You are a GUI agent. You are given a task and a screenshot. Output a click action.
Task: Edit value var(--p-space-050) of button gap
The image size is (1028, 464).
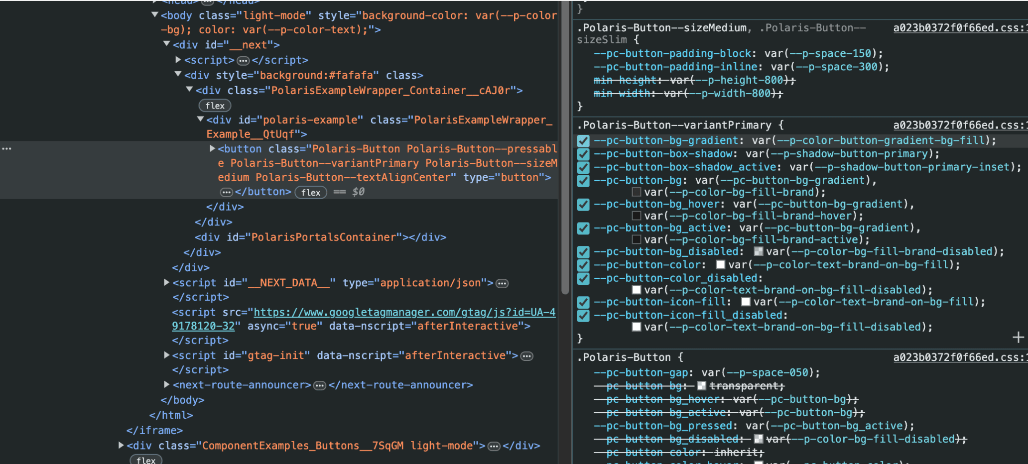point(758,372)
